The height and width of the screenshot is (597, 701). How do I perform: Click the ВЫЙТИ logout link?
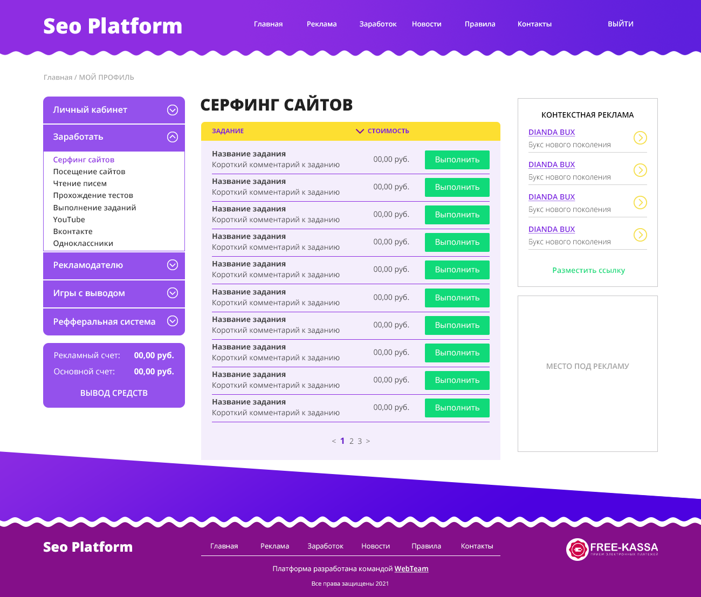tap(621, 24)
